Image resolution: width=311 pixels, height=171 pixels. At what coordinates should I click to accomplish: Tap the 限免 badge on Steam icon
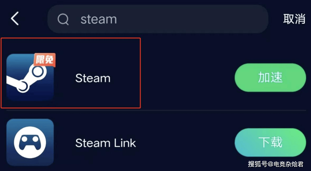[44, 59]
